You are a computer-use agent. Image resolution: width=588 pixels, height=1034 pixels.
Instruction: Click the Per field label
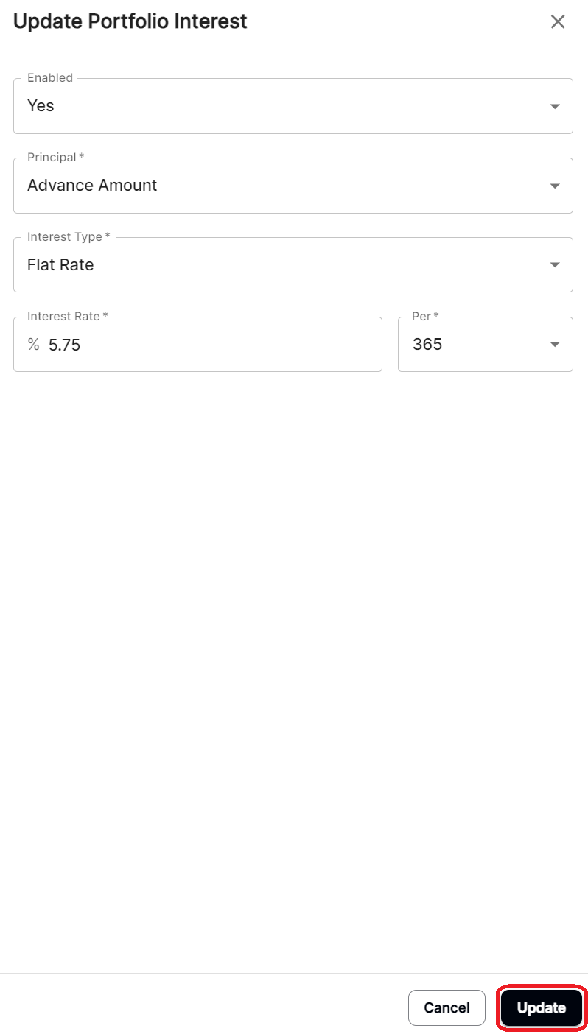[x=424, y=316]
